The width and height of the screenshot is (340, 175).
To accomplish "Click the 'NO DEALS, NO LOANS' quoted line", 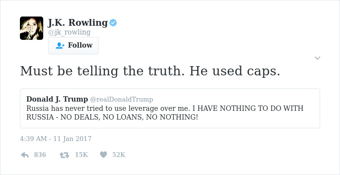I will point(101,117).
